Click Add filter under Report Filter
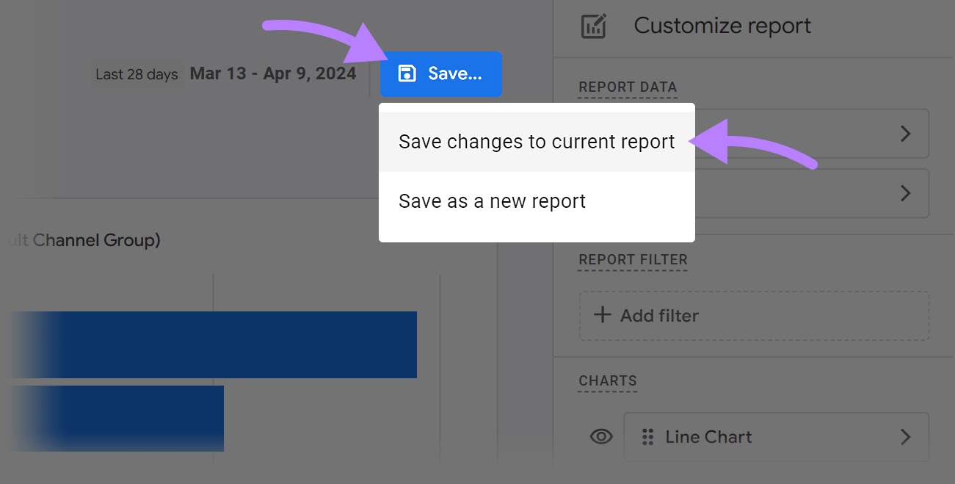Viewport: 955px width, 484px height. click(x=660, y=315)
